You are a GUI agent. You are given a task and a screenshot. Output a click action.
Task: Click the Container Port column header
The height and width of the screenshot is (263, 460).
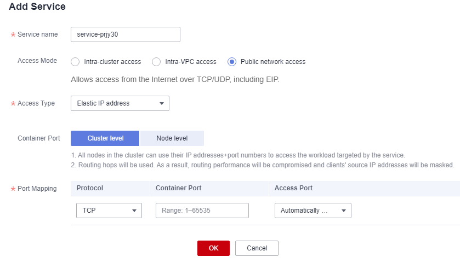point(178,188)
